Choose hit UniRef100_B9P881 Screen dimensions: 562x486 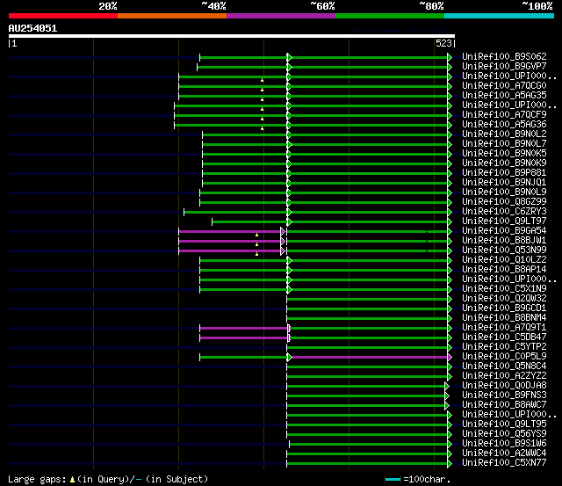point(504,173)
